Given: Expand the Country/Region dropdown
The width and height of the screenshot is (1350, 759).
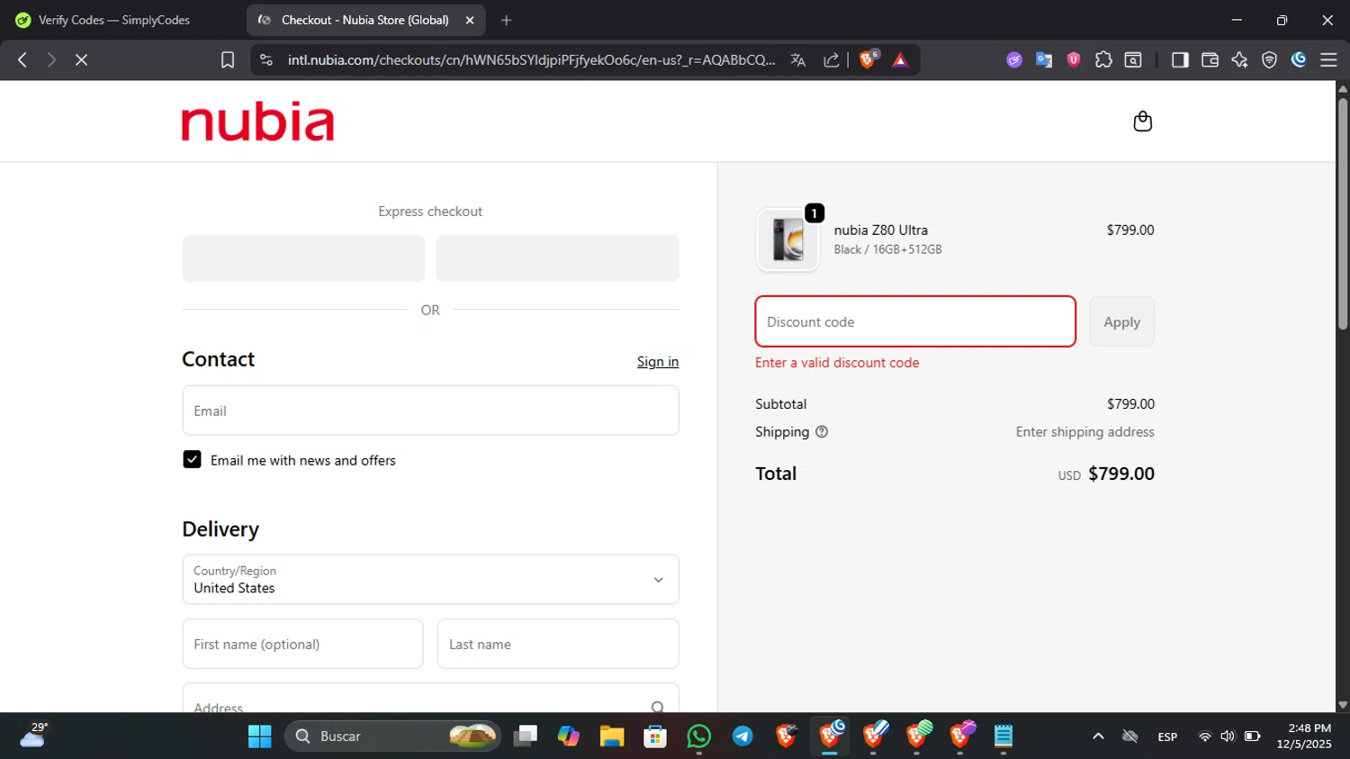Looking at the screenshot, I should 430,579.
